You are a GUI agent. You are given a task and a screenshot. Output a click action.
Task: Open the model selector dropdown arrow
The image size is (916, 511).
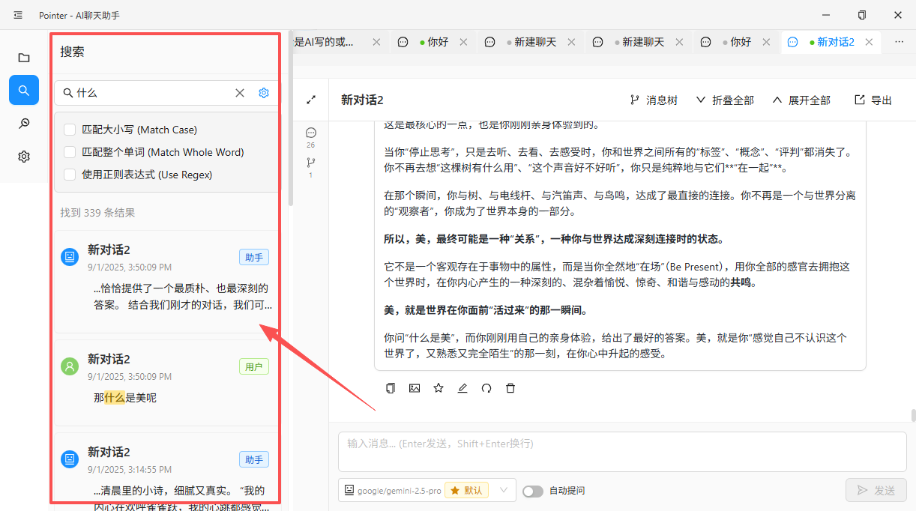(x=504, y=490)
